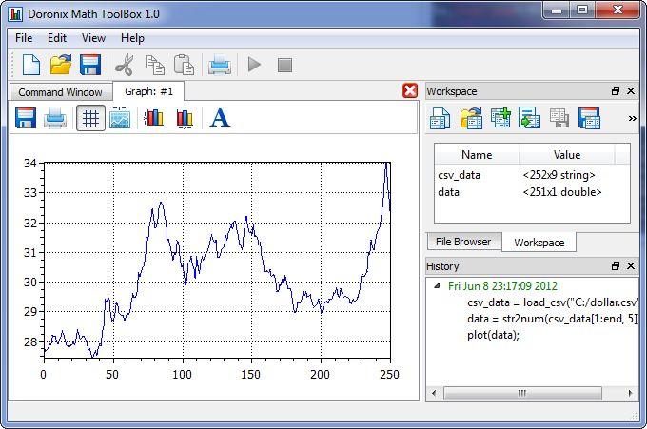The height and width of the screenshot is (429, 647).
Task: Select the data = str2num history line
Action: pyautogui.click(x=553, y=319)
